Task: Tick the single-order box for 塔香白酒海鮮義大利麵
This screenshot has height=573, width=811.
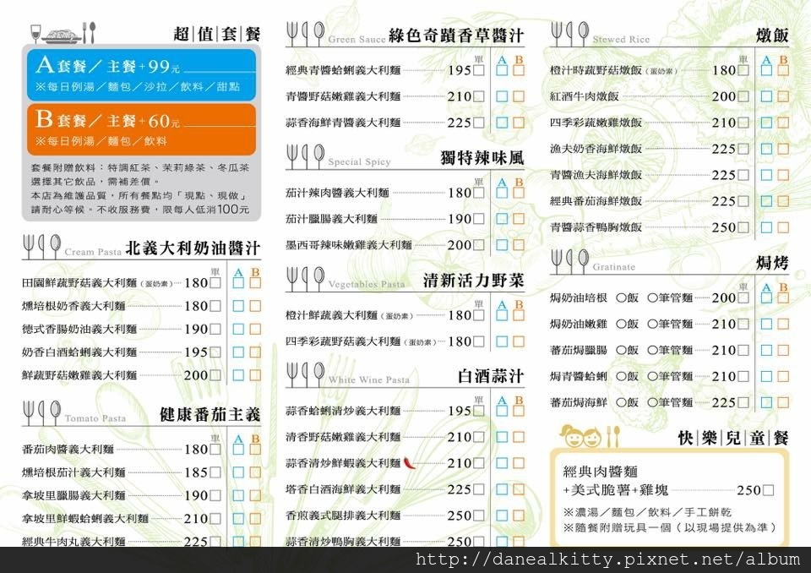Action: (x=479, y=489)
